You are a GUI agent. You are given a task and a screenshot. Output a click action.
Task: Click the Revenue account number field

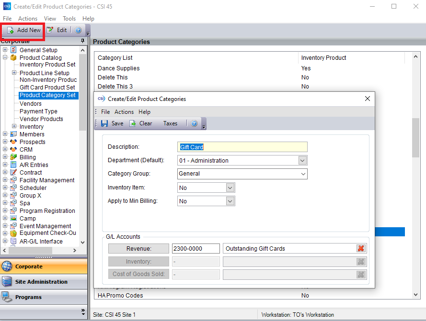pos(196,249)
